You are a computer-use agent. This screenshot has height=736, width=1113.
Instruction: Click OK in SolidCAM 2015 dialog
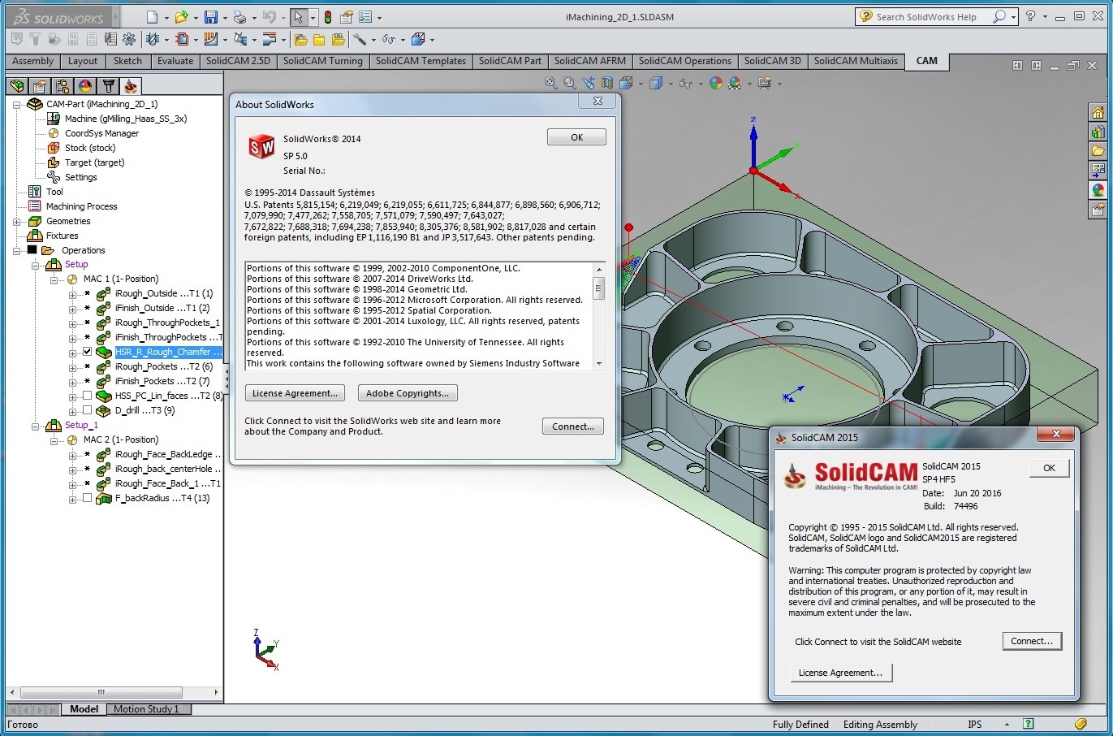point(1049,468)
